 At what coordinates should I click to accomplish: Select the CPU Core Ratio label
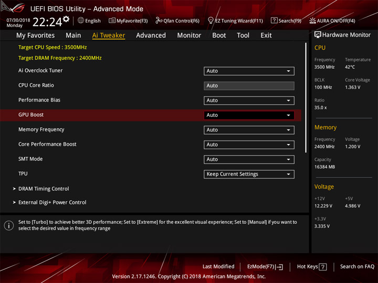36,85
